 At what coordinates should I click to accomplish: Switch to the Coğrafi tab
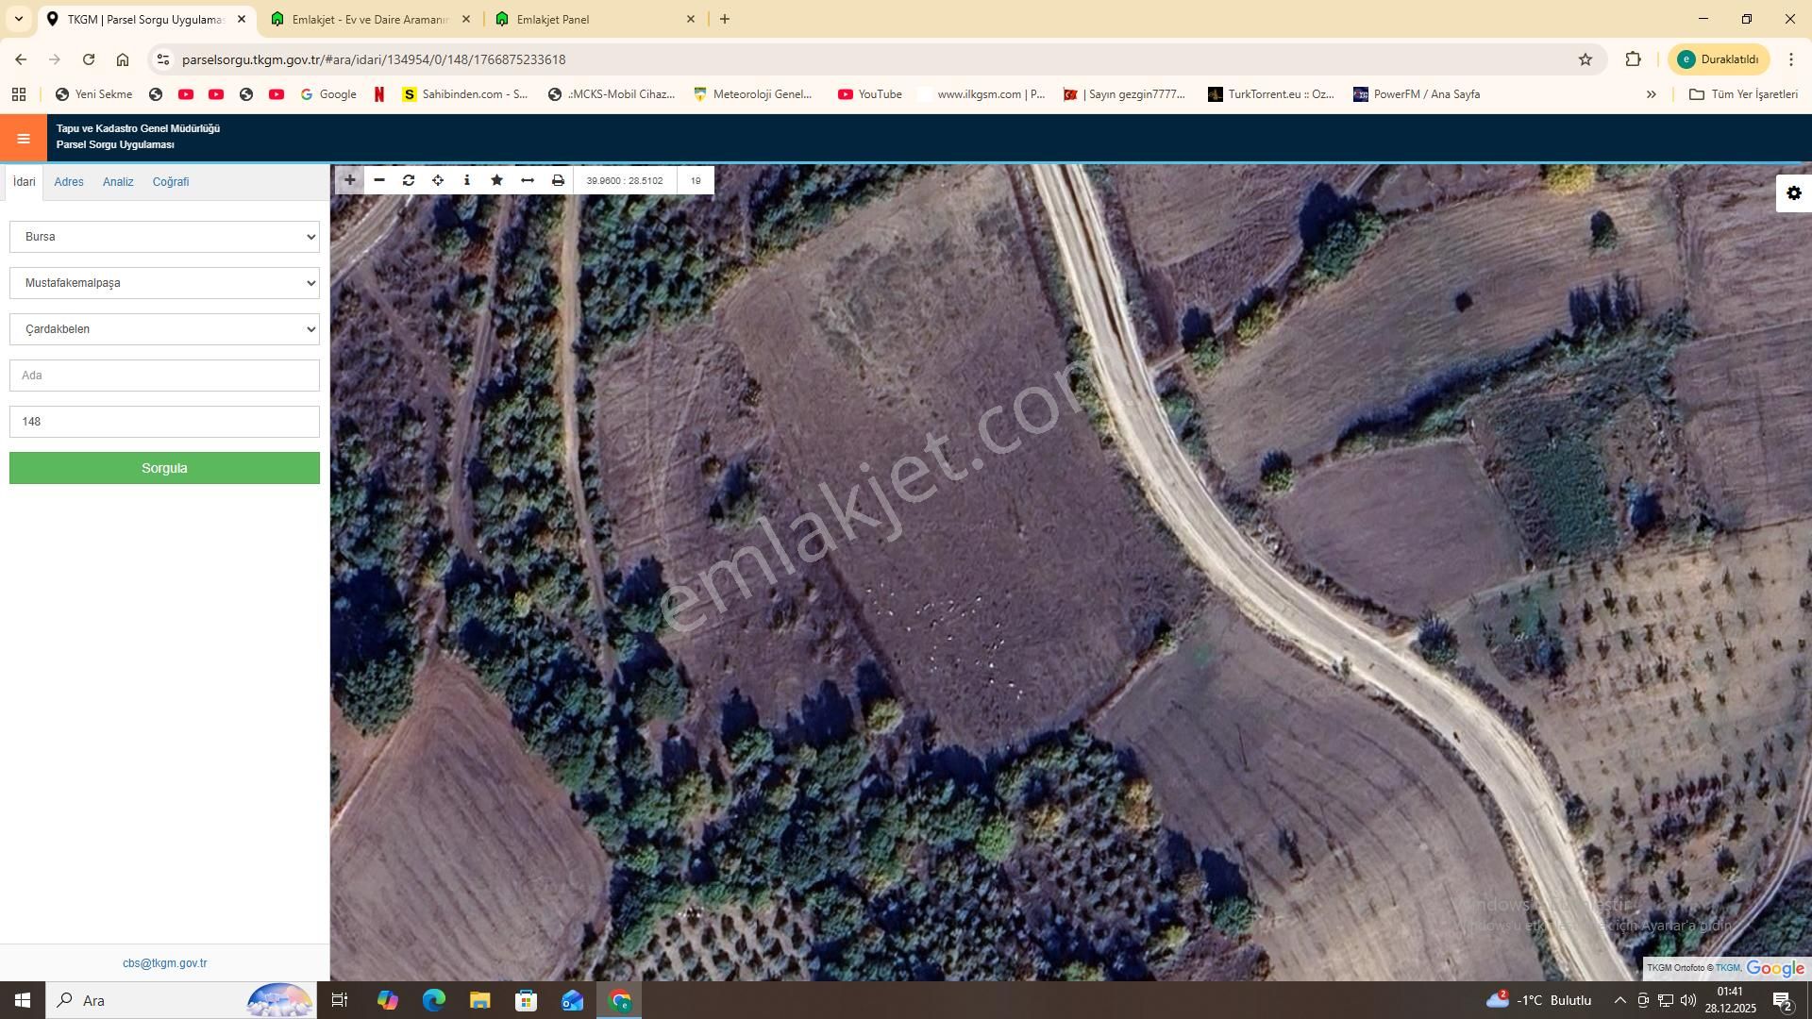pos(171,182)
